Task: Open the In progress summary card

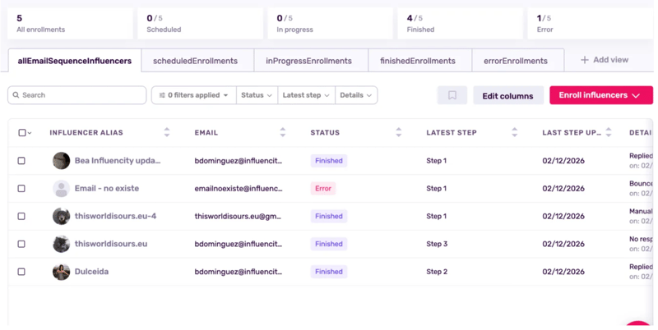Action: pyautogui.click(x=331, y=24)
